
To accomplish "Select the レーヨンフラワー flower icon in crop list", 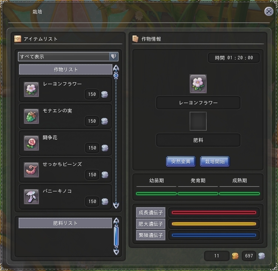I will click(31, 89).
